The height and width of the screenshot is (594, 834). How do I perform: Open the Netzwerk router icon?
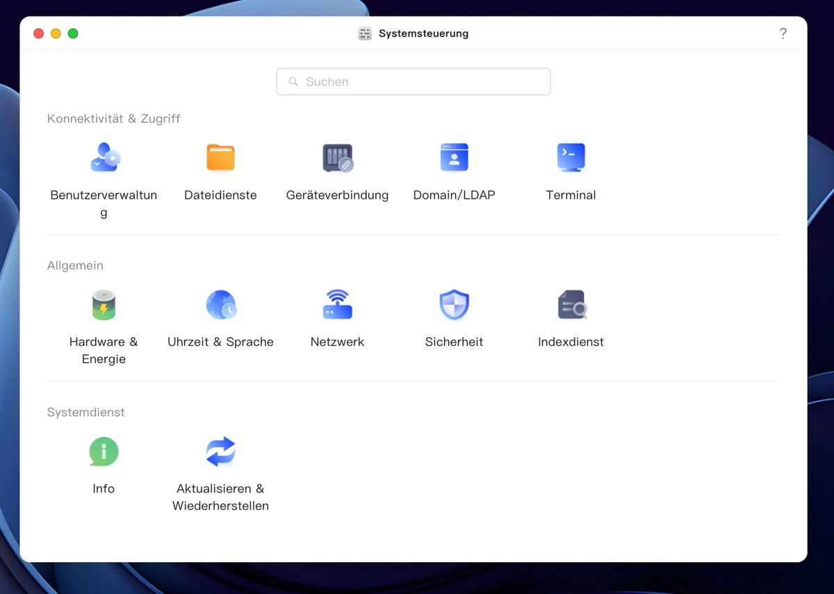(338, 304)
